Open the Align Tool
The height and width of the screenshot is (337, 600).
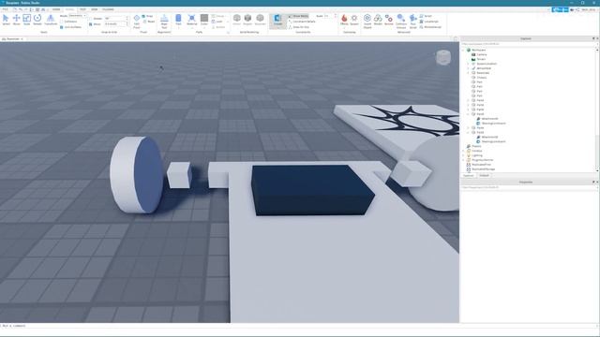coord(164,22)
